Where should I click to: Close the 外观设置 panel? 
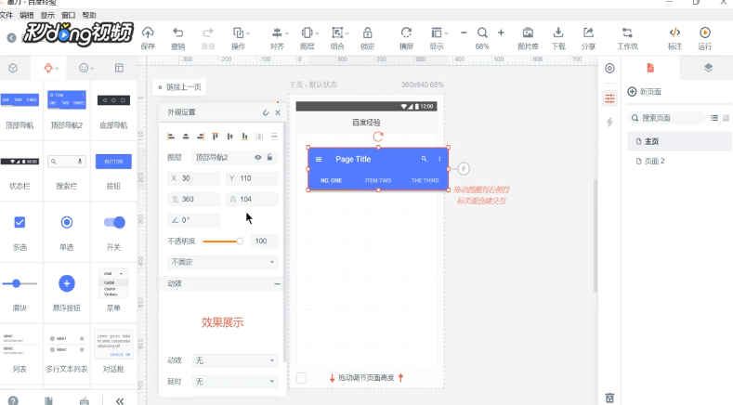click(278, 112)
